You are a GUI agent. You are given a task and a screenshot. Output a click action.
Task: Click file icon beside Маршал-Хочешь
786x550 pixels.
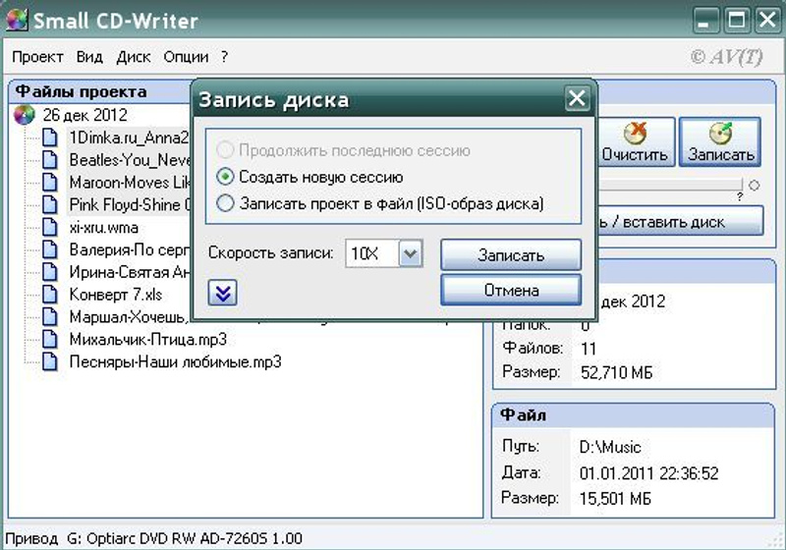point(50,316)
